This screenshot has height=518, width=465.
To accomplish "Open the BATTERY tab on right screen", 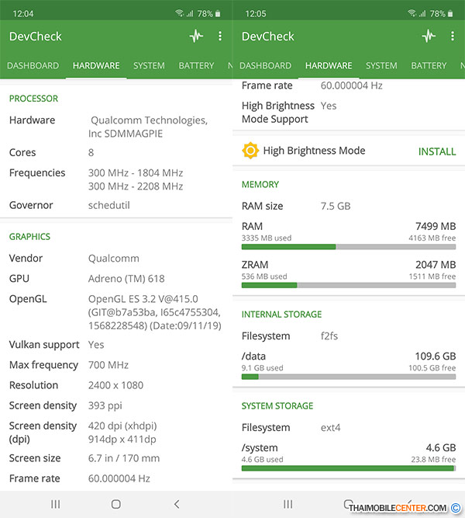I will (429, 66).
